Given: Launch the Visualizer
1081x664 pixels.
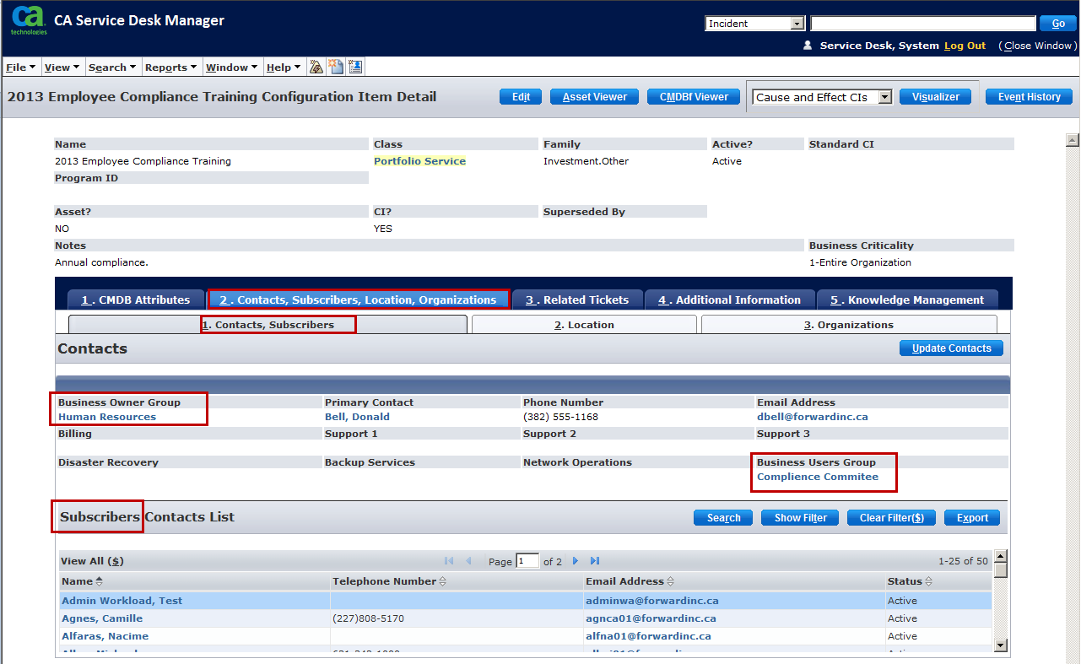Looking at the screenshot, I should coord(936,97).
